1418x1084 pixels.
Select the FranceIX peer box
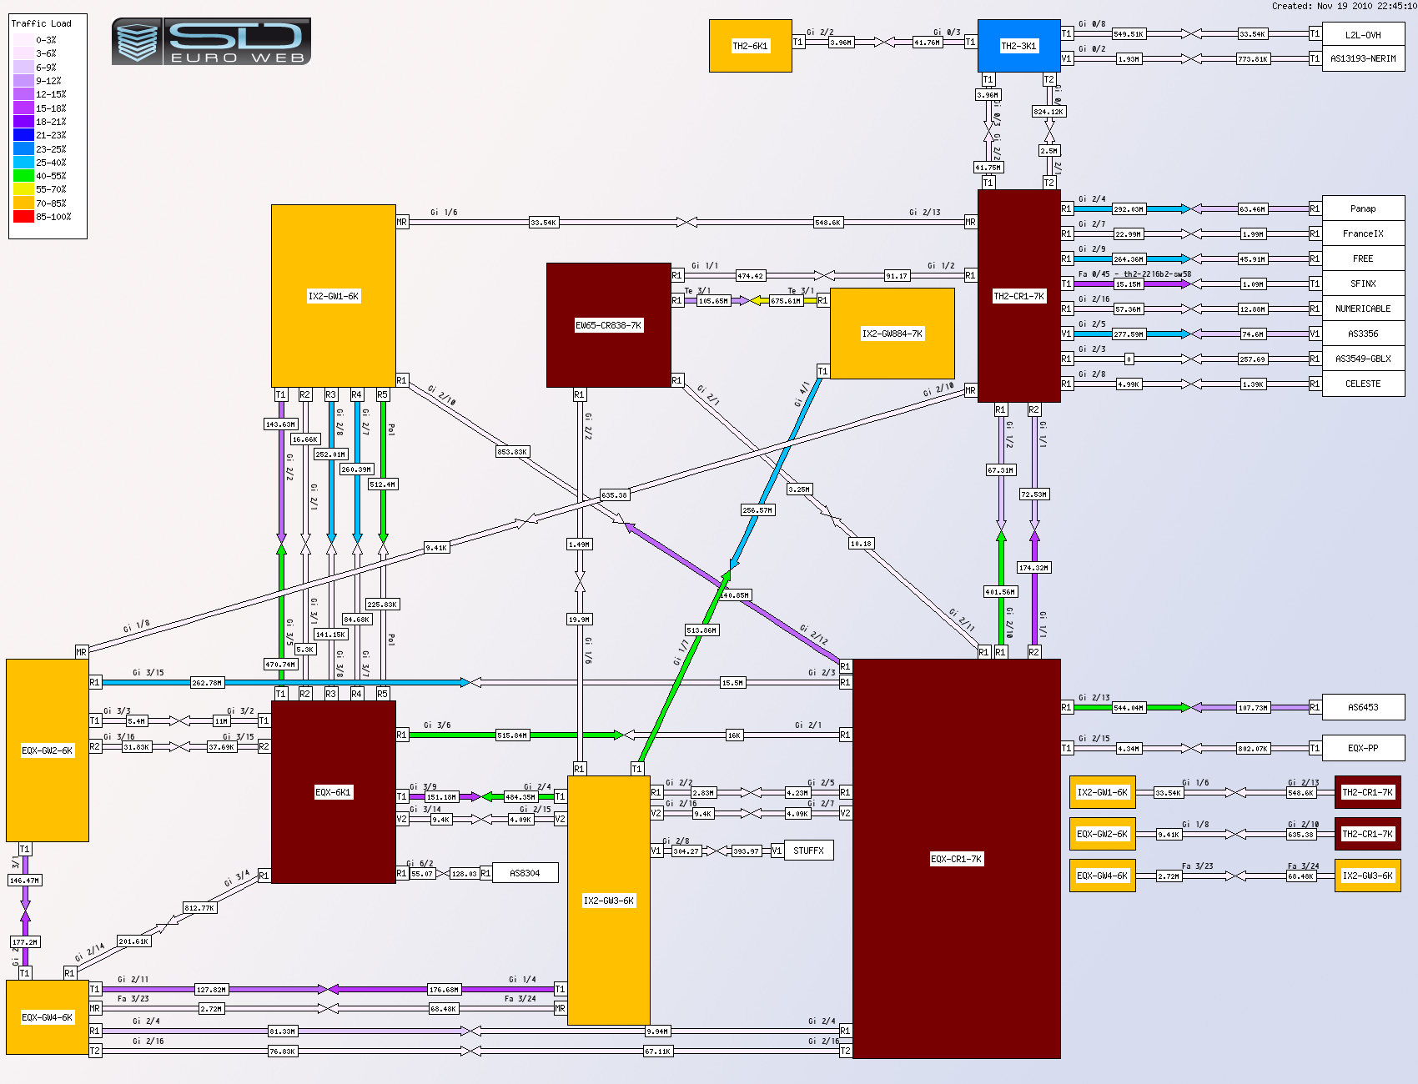[1363, 233]
